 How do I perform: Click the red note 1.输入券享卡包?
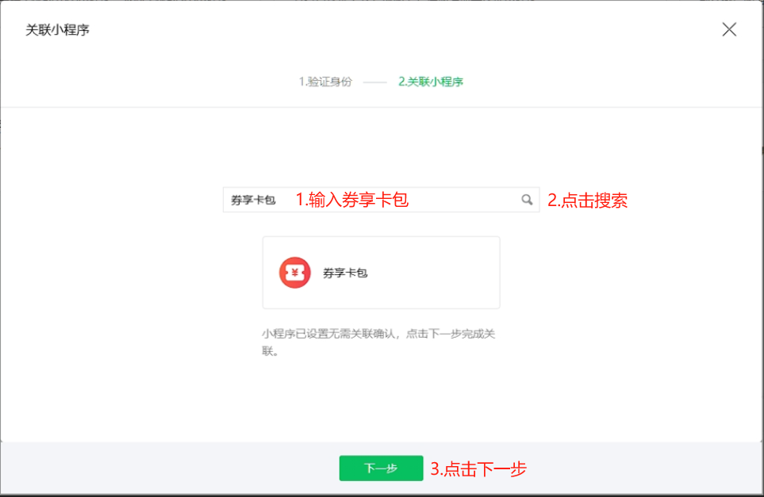point(351,200)
